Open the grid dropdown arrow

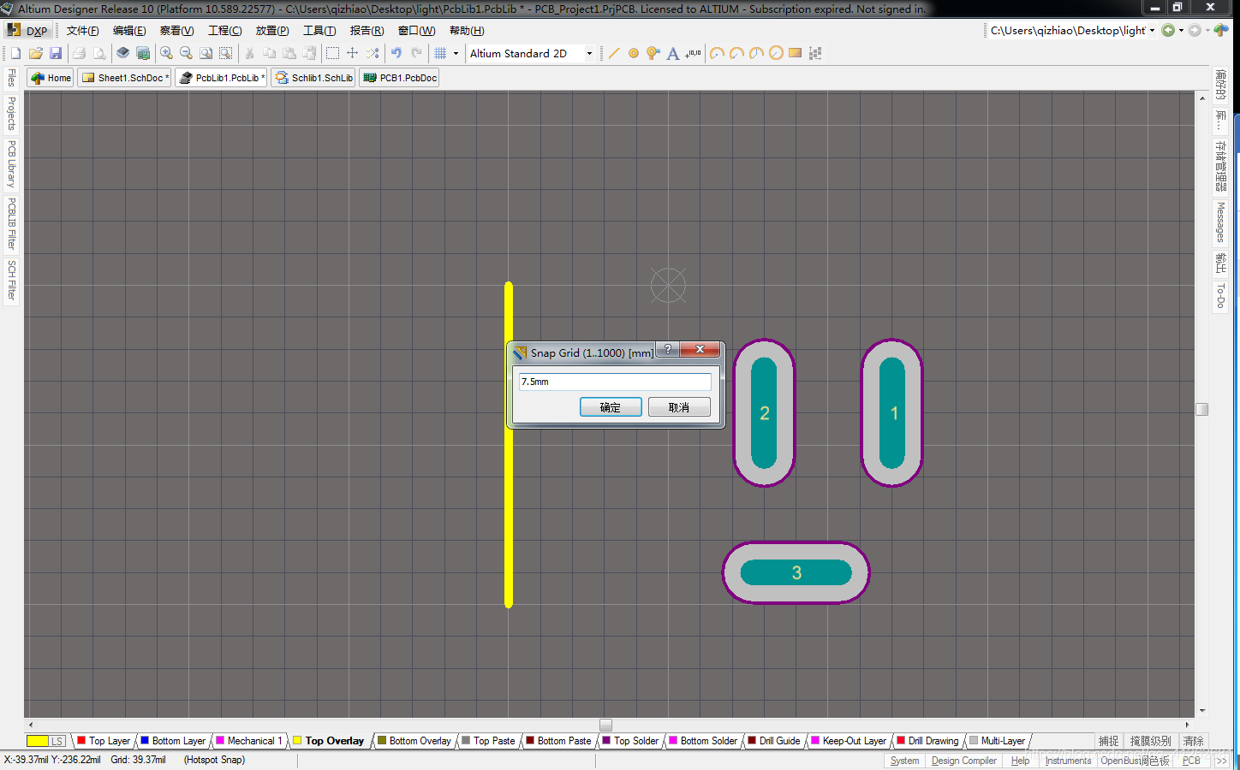456,53
